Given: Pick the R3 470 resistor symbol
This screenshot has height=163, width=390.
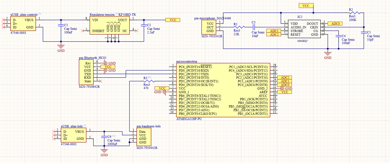Looking at the screenshot, I should pos(149,81).
